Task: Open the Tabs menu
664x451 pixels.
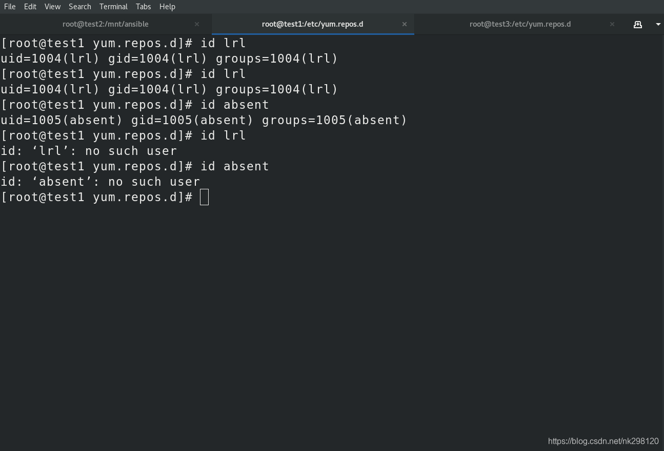Action: [x=144, y=7]
